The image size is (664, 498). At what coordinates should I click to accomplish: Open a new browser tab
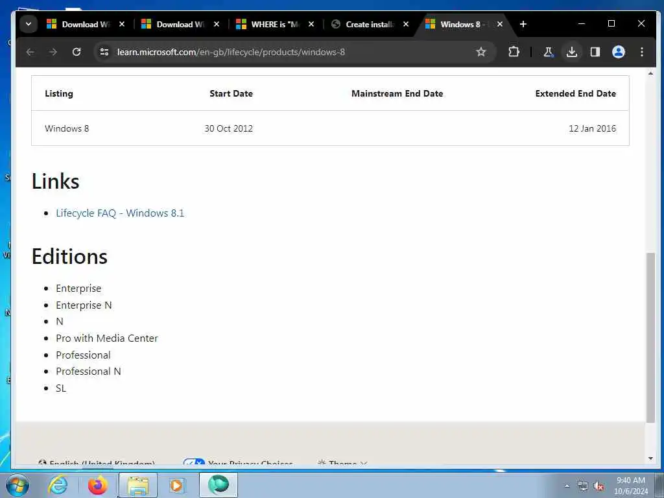pos(523,24)
